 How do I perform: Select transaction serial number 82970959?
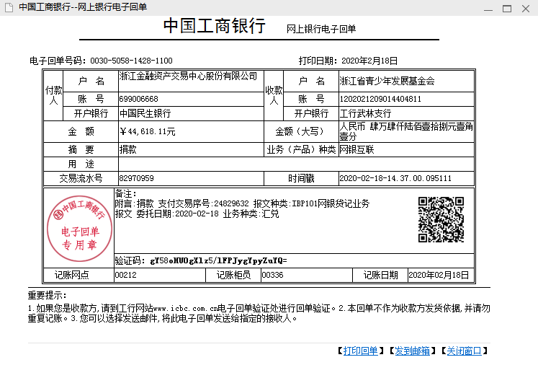click(136, 178)
